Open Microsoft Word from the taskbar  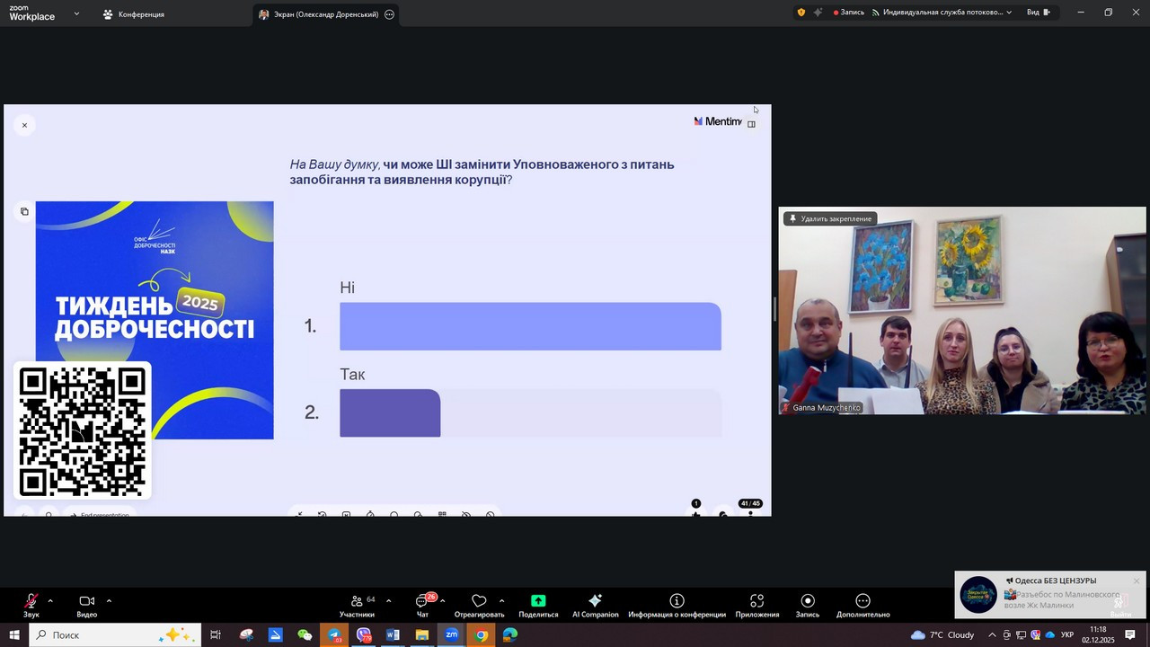tap(393, 635)
